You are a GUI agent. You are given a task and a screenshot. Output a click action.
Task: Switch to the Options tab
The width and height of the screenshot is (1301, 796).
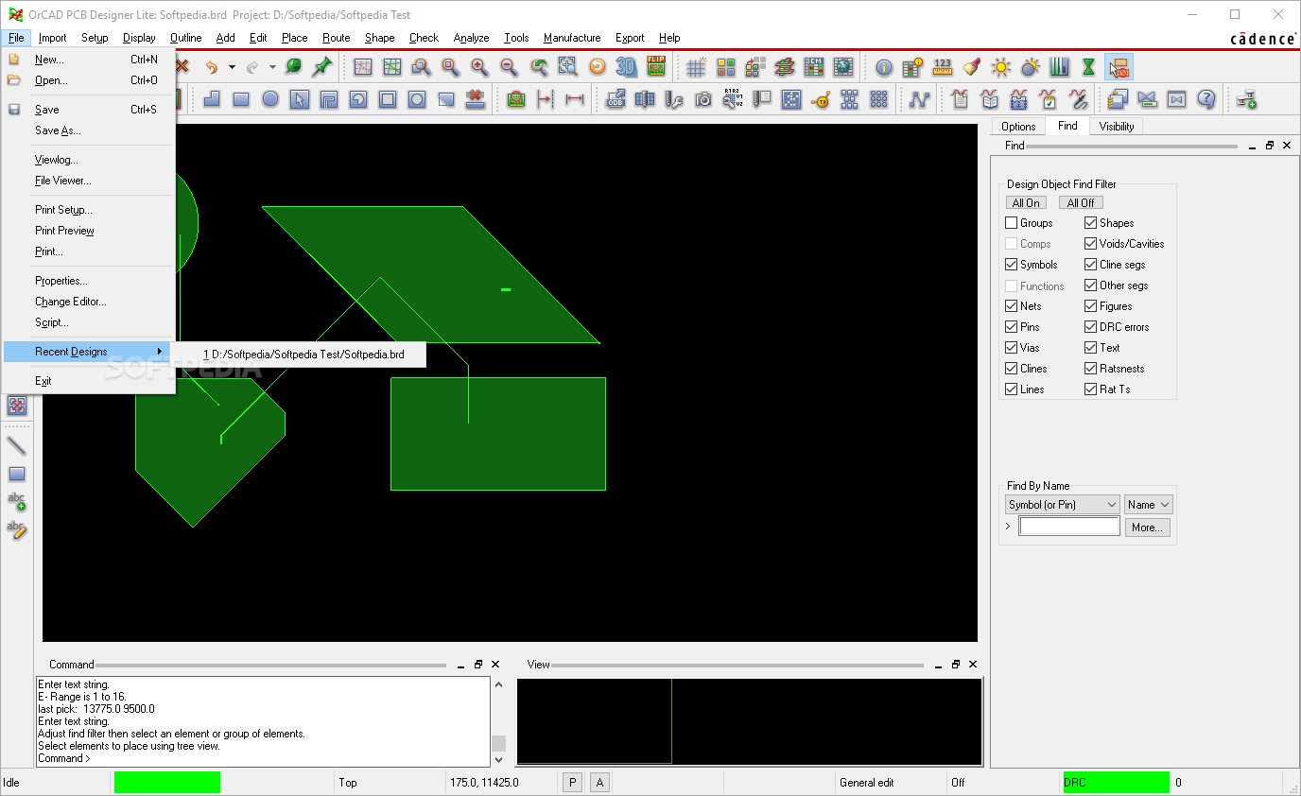[1018, 126]
